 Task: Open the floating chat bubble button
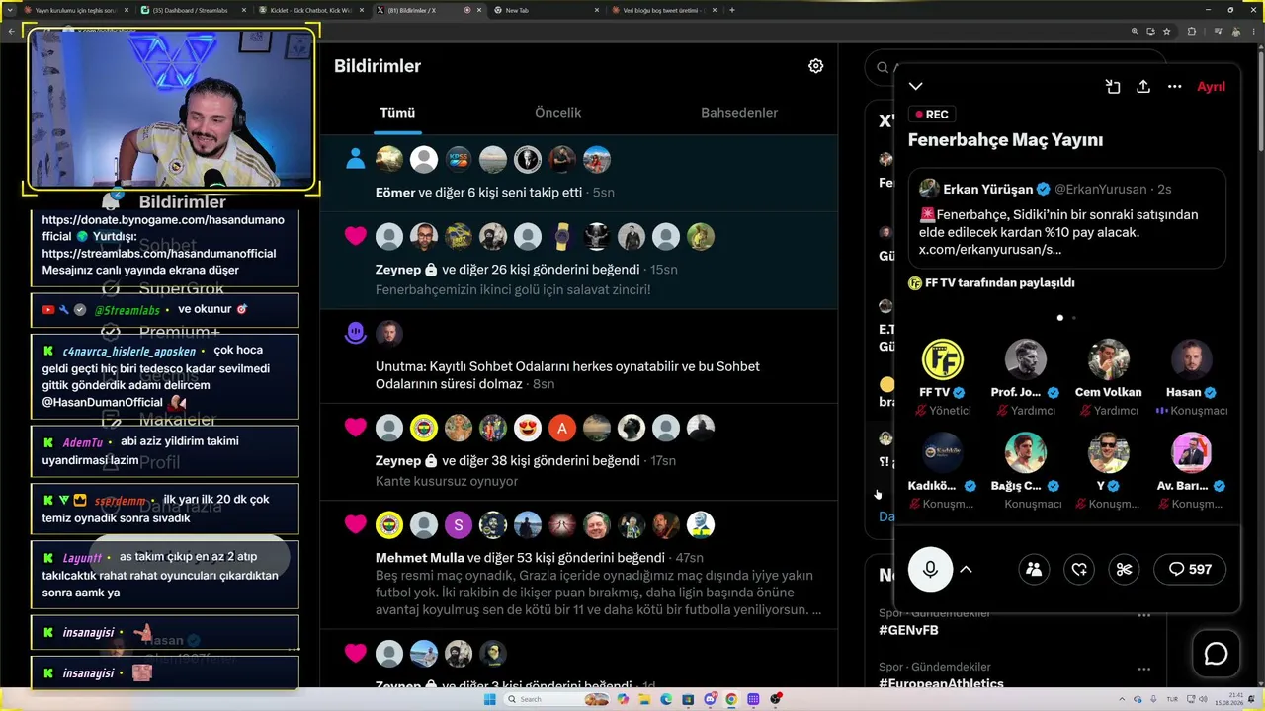point(1216,654)
